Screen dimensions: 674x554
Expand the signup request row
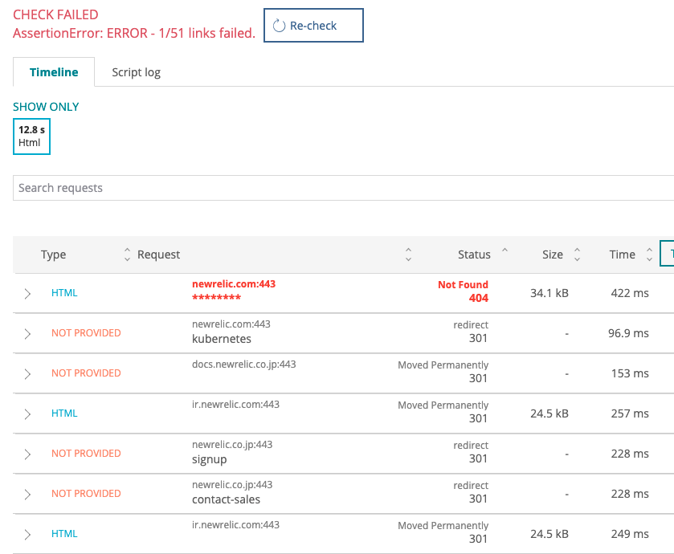(27, 454)
